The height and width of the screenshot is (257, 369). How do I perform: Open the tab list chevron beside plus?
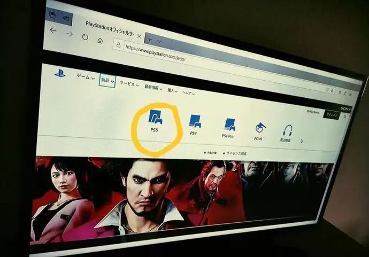click(160, 41)
